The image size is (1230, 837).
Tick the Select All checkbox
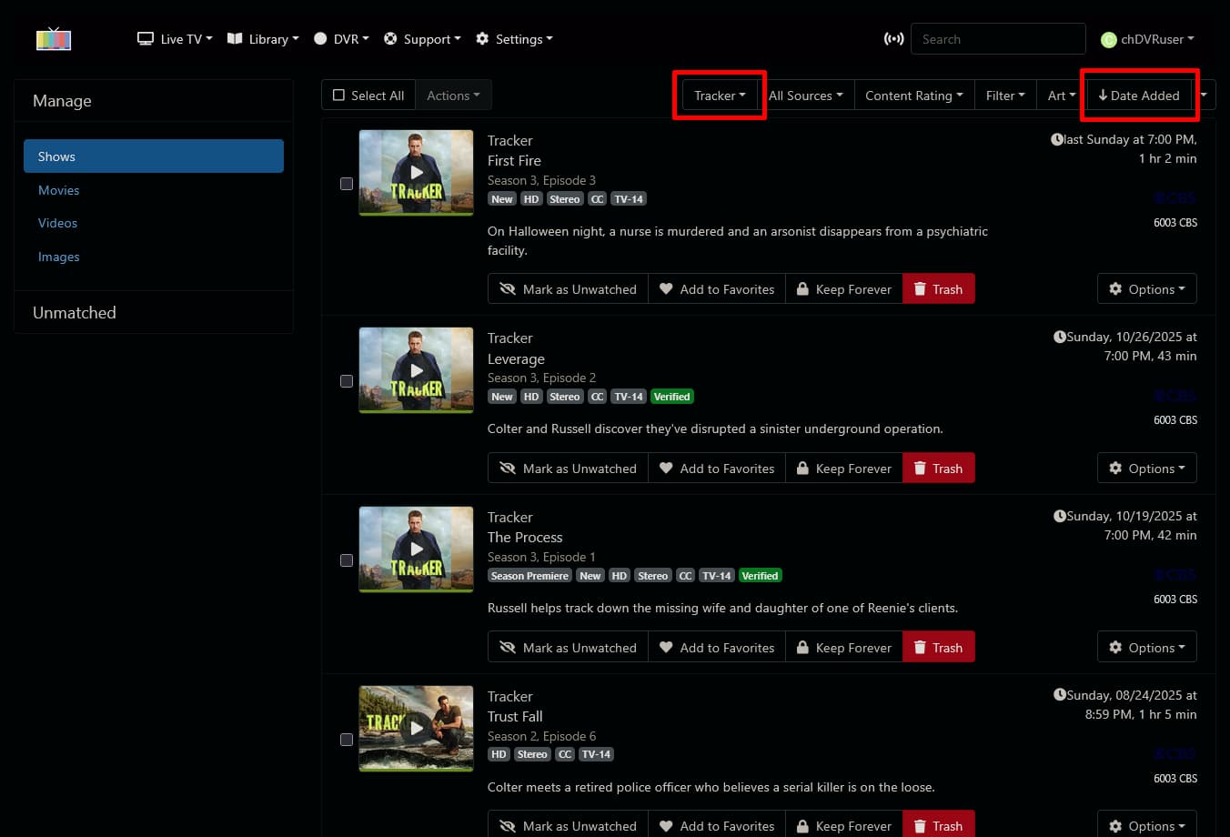[x=339, y=96]
